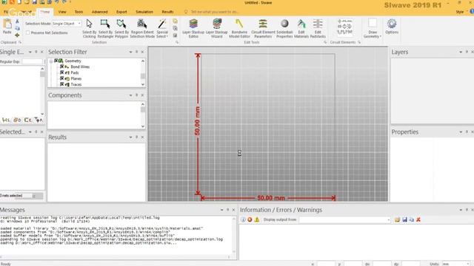474x266 pixels.
Task: Pin the Selection Filter panel
Action: coord(136,52)
